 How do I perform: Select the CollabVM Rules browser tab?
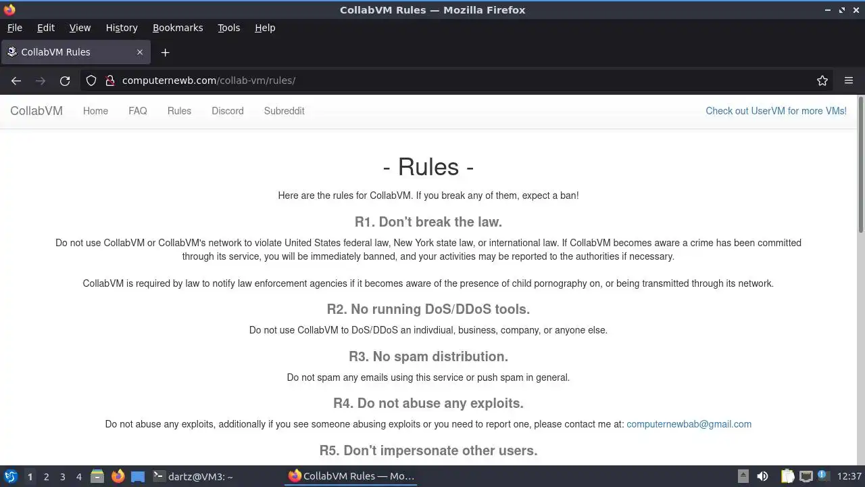[x=76, y=52]
